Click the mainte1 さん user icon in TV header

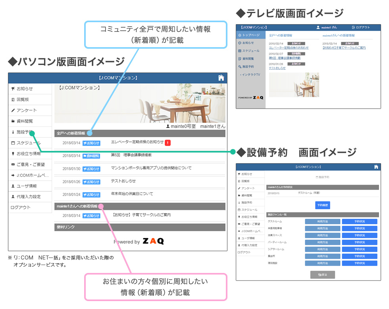click(318, 27)
